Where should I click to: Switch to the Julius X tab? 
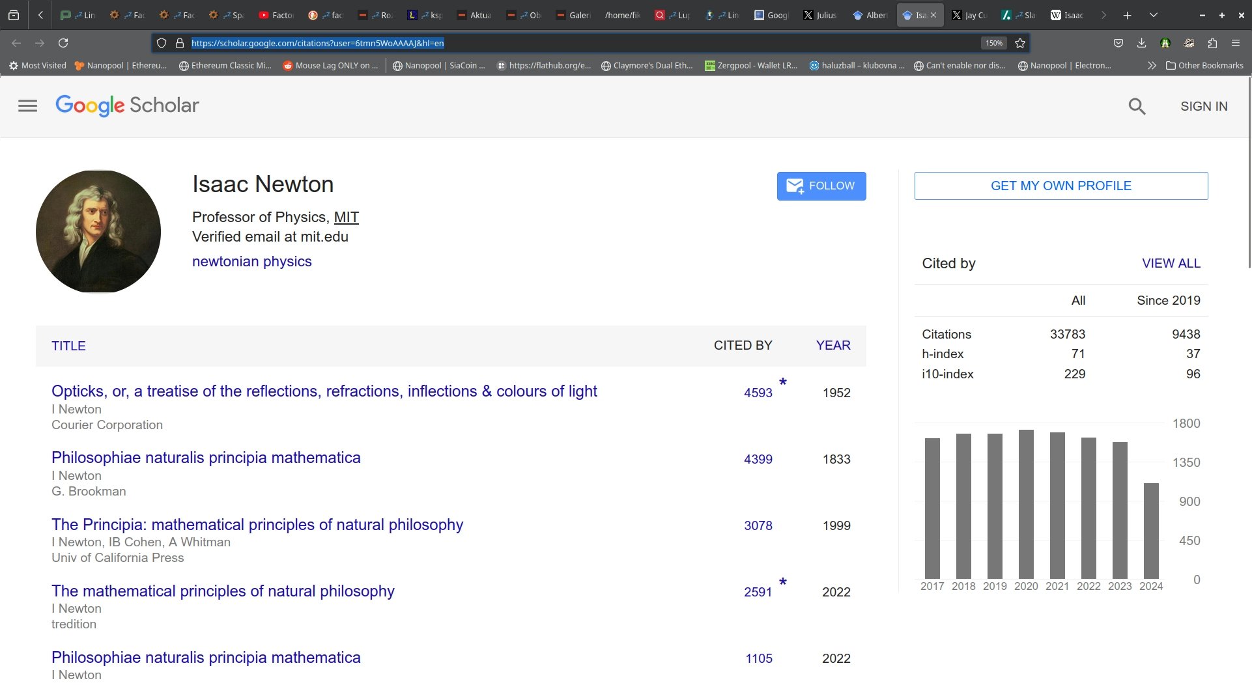click(821, 15)
